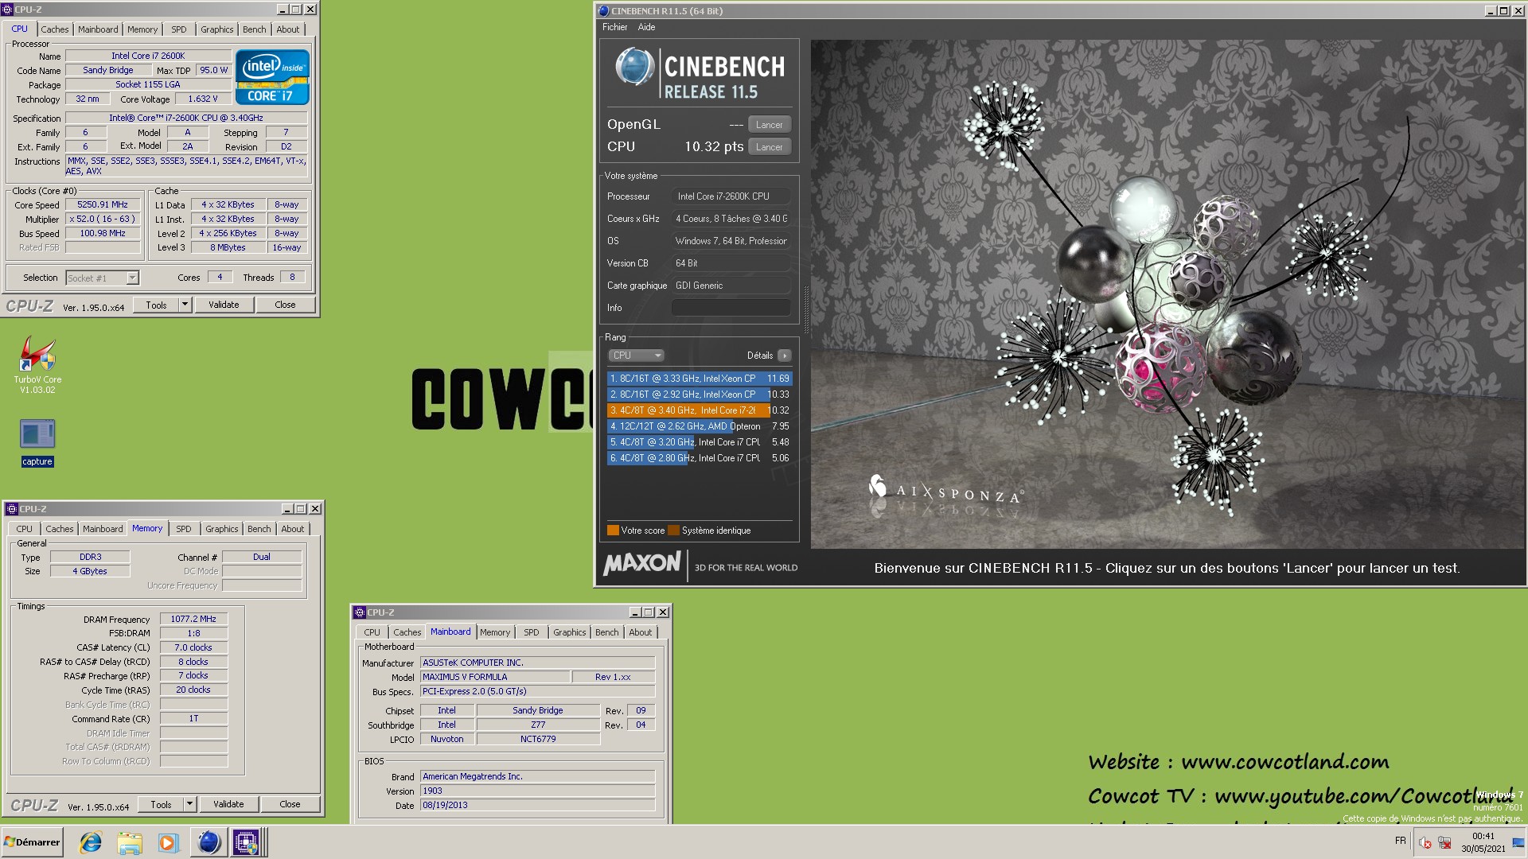This screenshot has height=859, width=1528.
Task: Click the Info field in Votre système
Action: click(731, 308)
